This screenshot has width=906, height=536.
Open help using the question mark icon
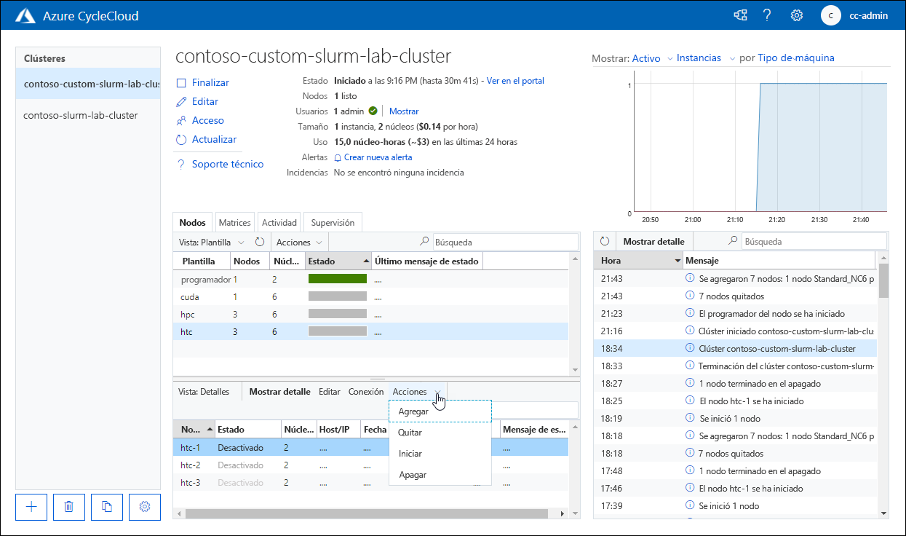point(767,15)
